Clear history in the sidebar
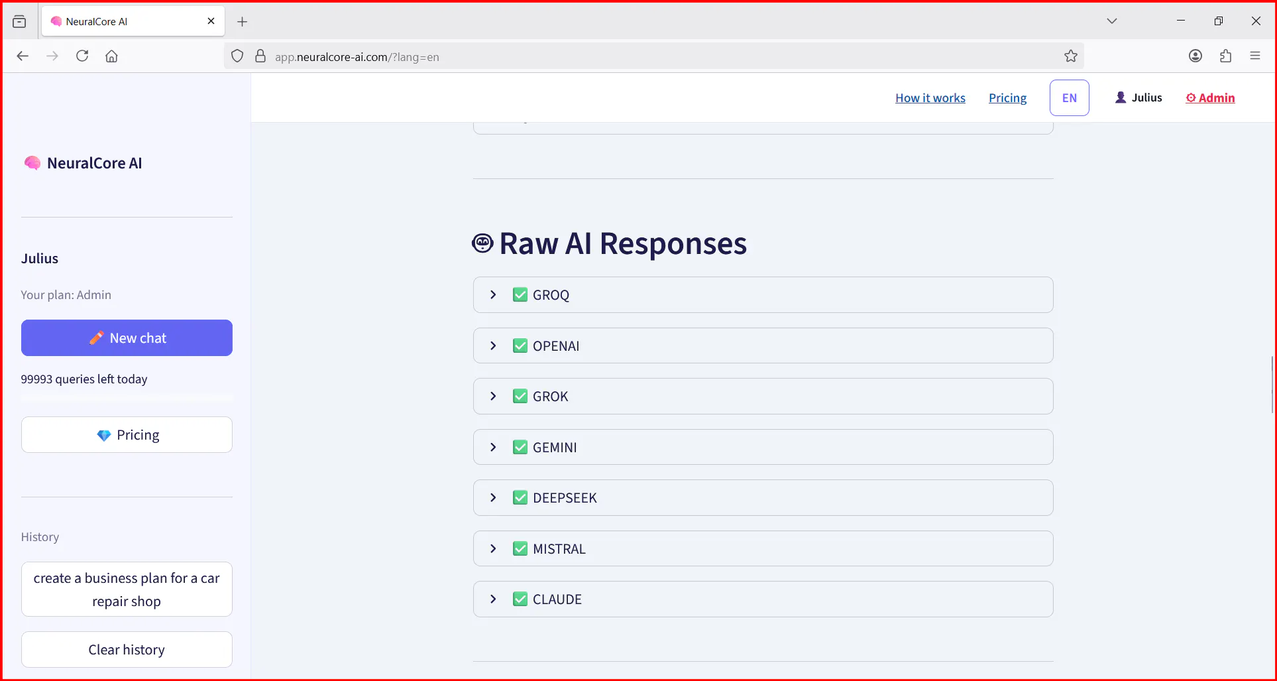 click(127, 650)
